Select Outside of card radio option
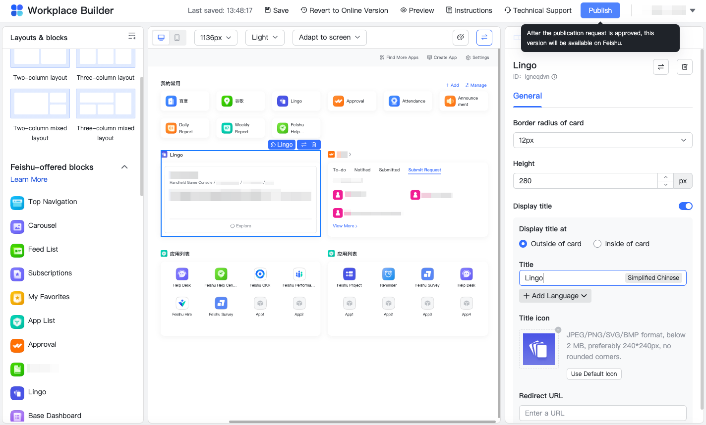 [523, 244]
